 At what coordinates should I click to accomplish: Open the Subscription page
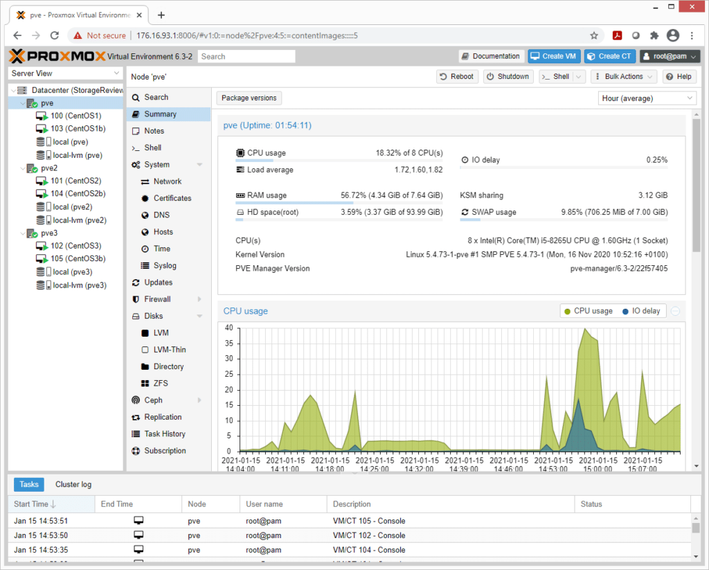coord(169,451)
